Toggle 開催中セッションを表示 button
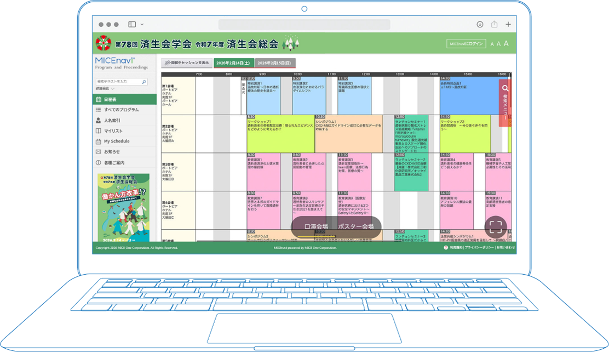609x352 pixels. [186, 63]
